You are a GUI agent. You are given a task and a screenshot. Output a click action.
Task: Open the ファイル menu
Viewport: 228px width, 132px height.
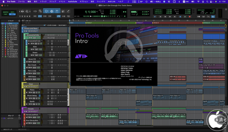coord(21,1)
